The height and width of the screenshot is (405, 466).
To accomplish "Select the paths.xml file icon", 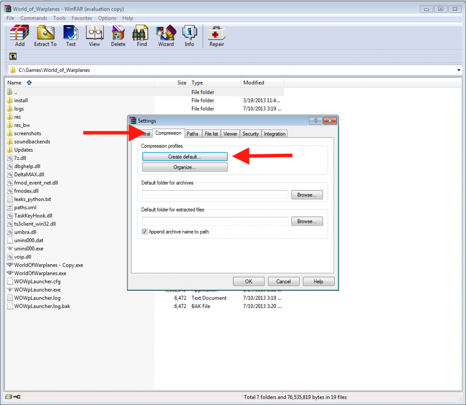I will [x=10, y=207].
